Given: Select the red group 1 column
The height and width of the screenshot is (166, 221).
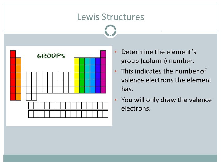Looking at the screenshot, I should point(13,75).
